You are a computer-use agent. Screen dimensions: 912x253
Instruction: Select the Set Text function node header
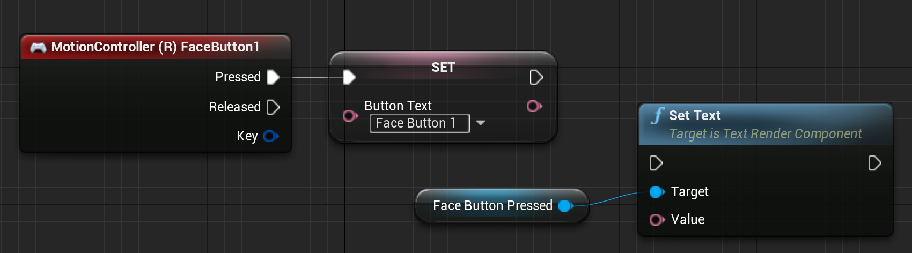766,124
